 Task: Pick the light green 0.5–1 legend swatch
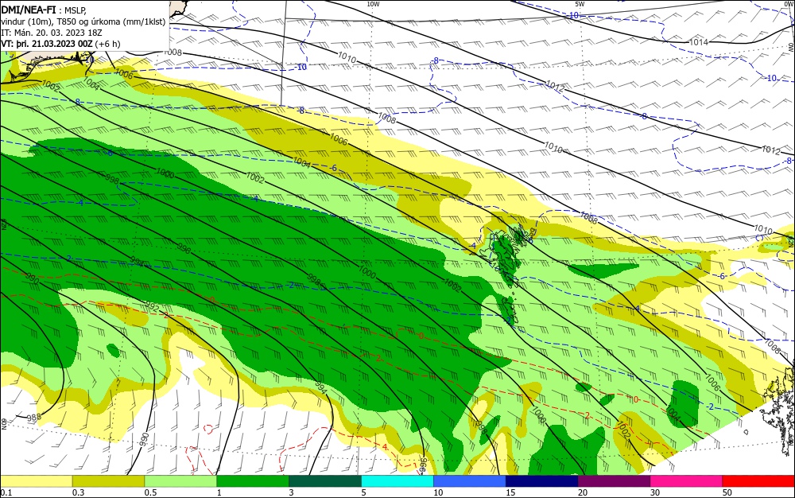180,481
